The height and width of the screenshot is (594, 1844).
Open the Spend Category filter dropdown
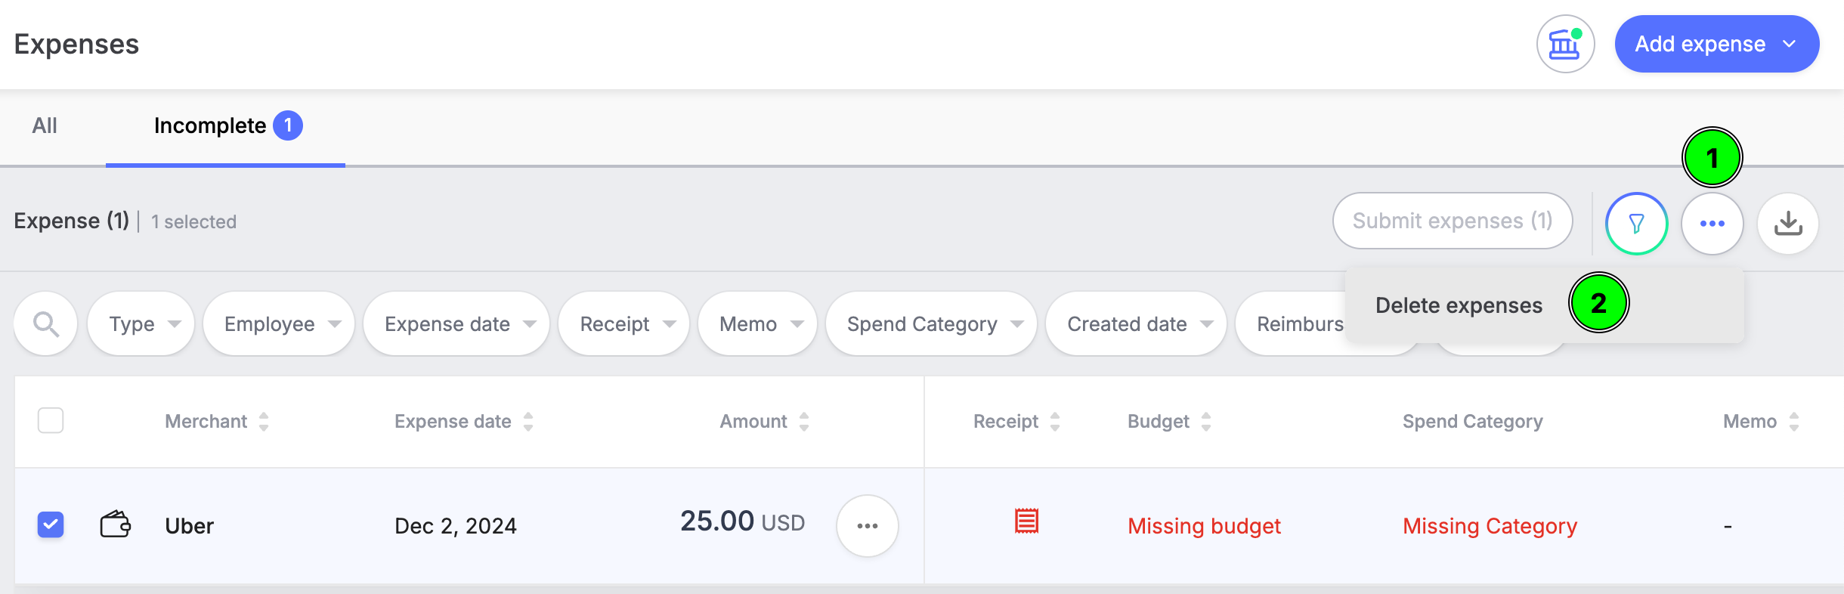(x=931, y=324)
